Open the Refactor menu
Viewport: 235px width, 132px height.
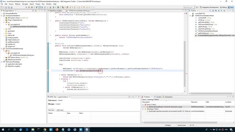click(18, 4)
